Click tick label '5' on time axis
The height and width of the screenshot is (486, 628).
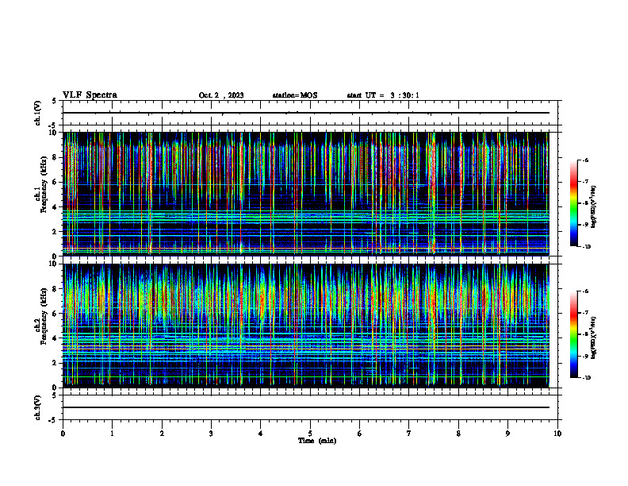click(x=310, y=434)
